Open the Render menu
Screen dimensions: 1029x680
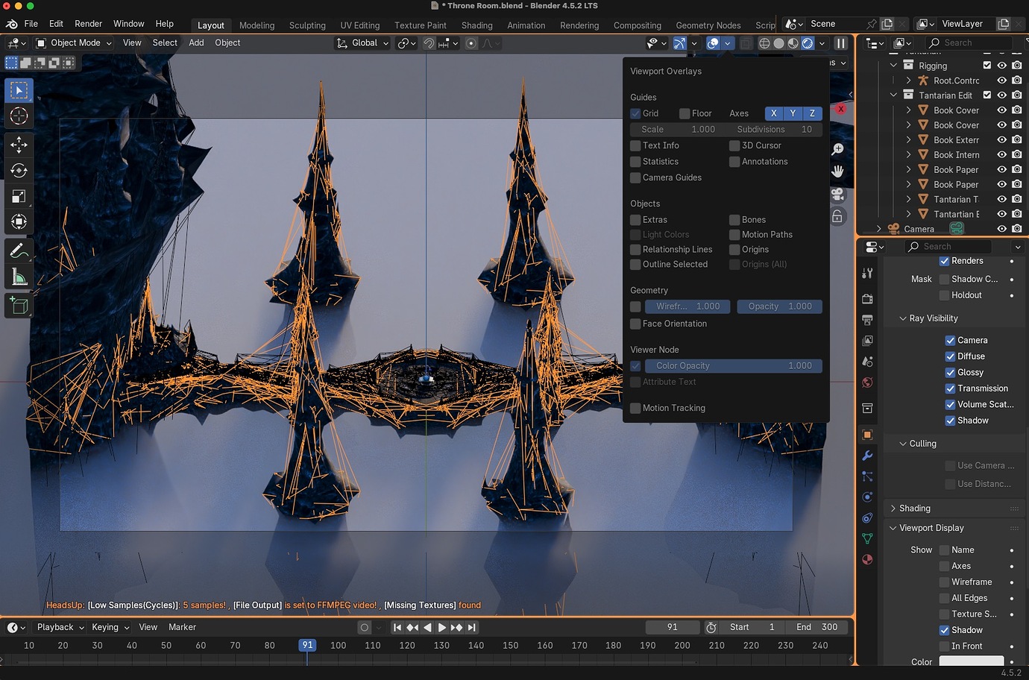(88, 24)
